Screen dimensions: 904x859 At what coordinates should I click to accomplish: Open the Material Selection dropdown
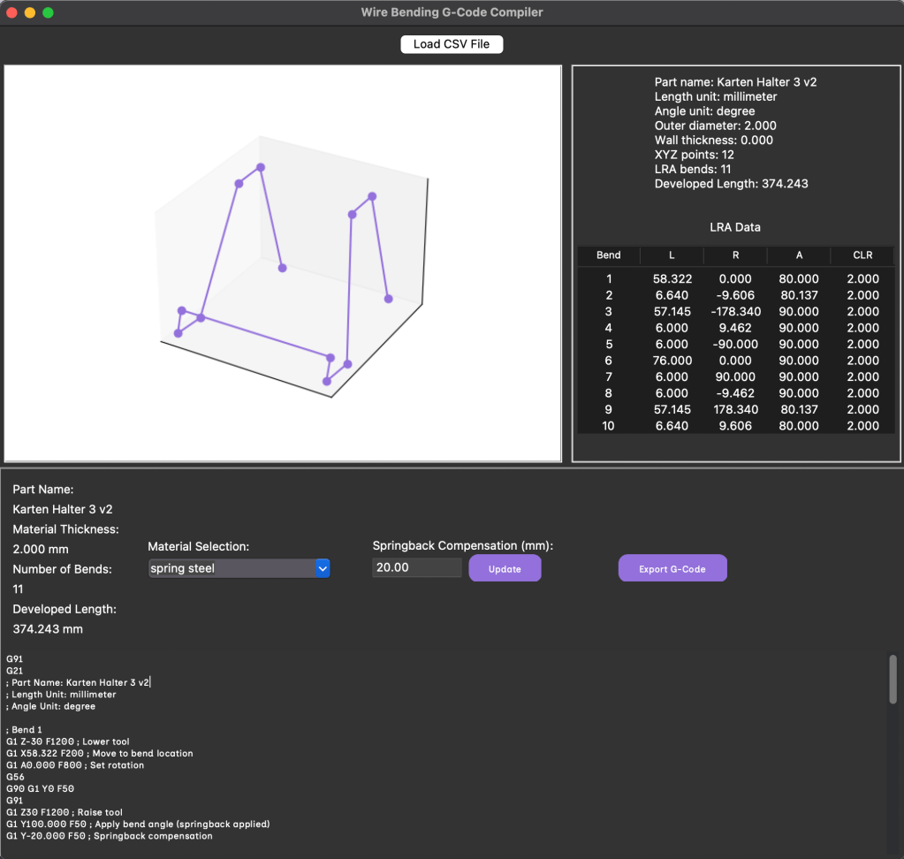click(x=239, y=568)
